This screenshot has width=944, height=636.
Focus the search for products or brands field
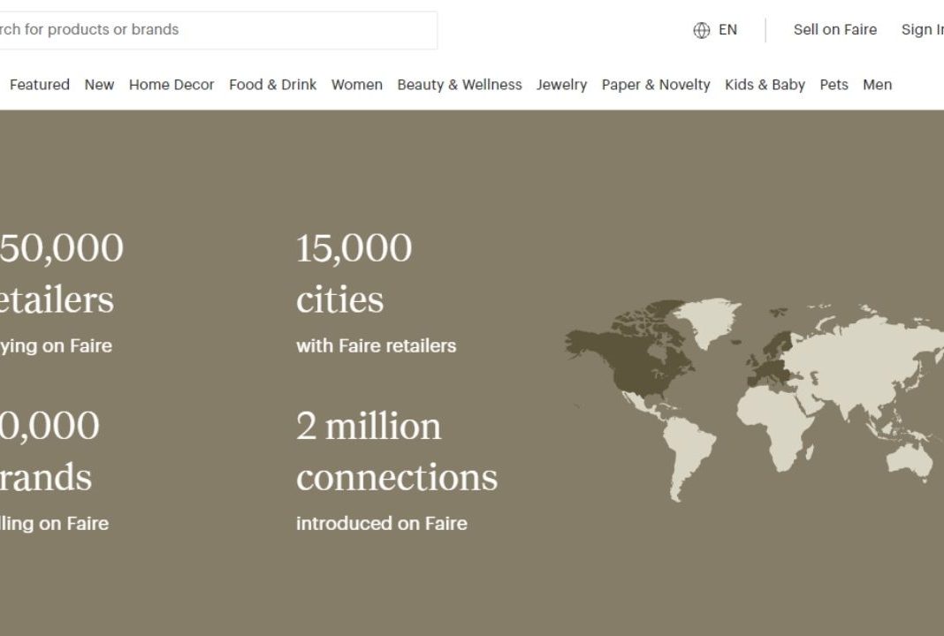pyautogui.click(x=218, y=30)
